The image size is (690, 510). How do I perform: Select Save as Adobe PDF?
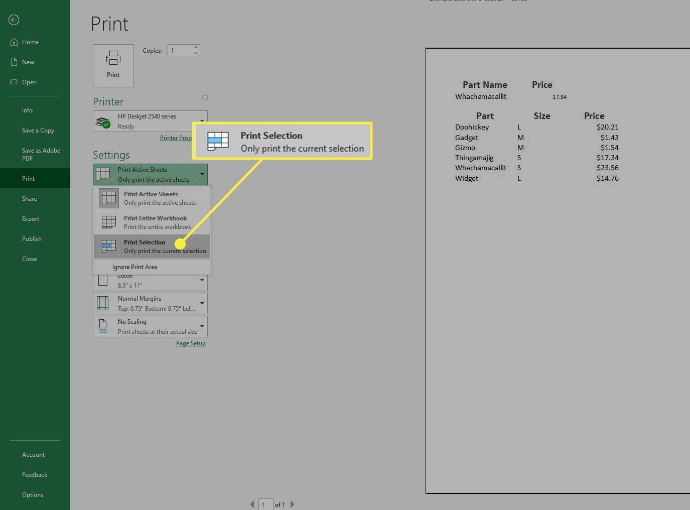coord(41,154)
